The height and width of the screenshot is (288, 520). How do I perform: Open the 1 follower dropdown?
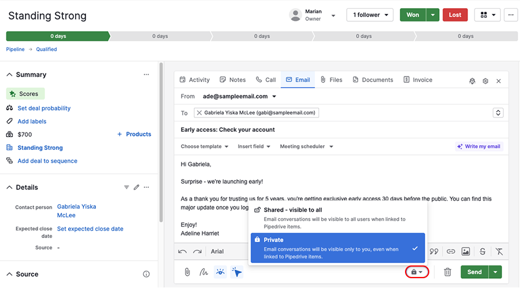pos(370,15)
